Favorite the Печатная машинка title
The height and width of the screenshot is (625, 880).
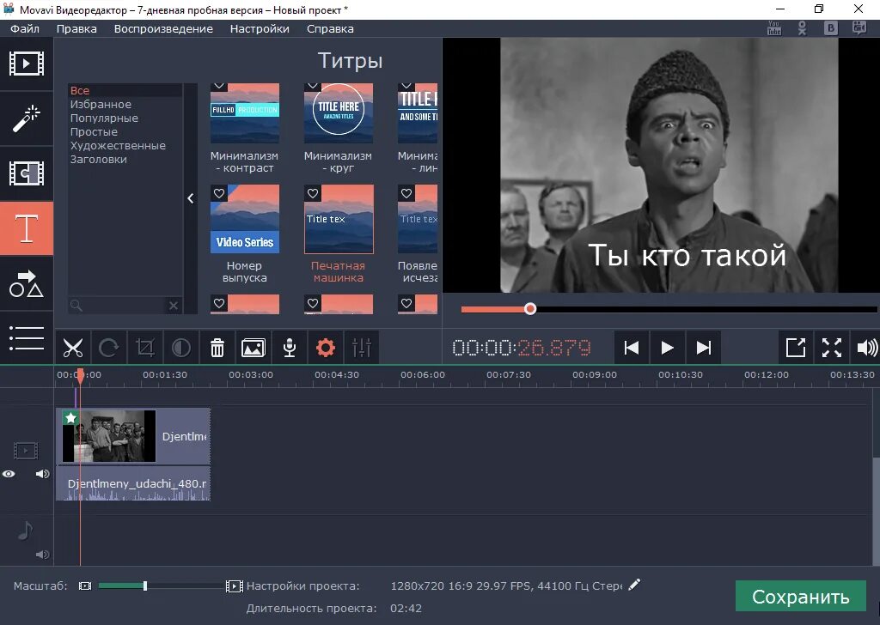tap(313, 193)
